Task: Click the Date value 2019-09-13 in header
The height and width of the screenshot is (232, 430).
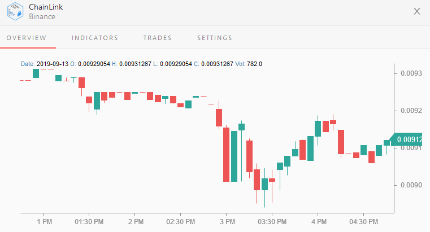Action: pos(53,64)
